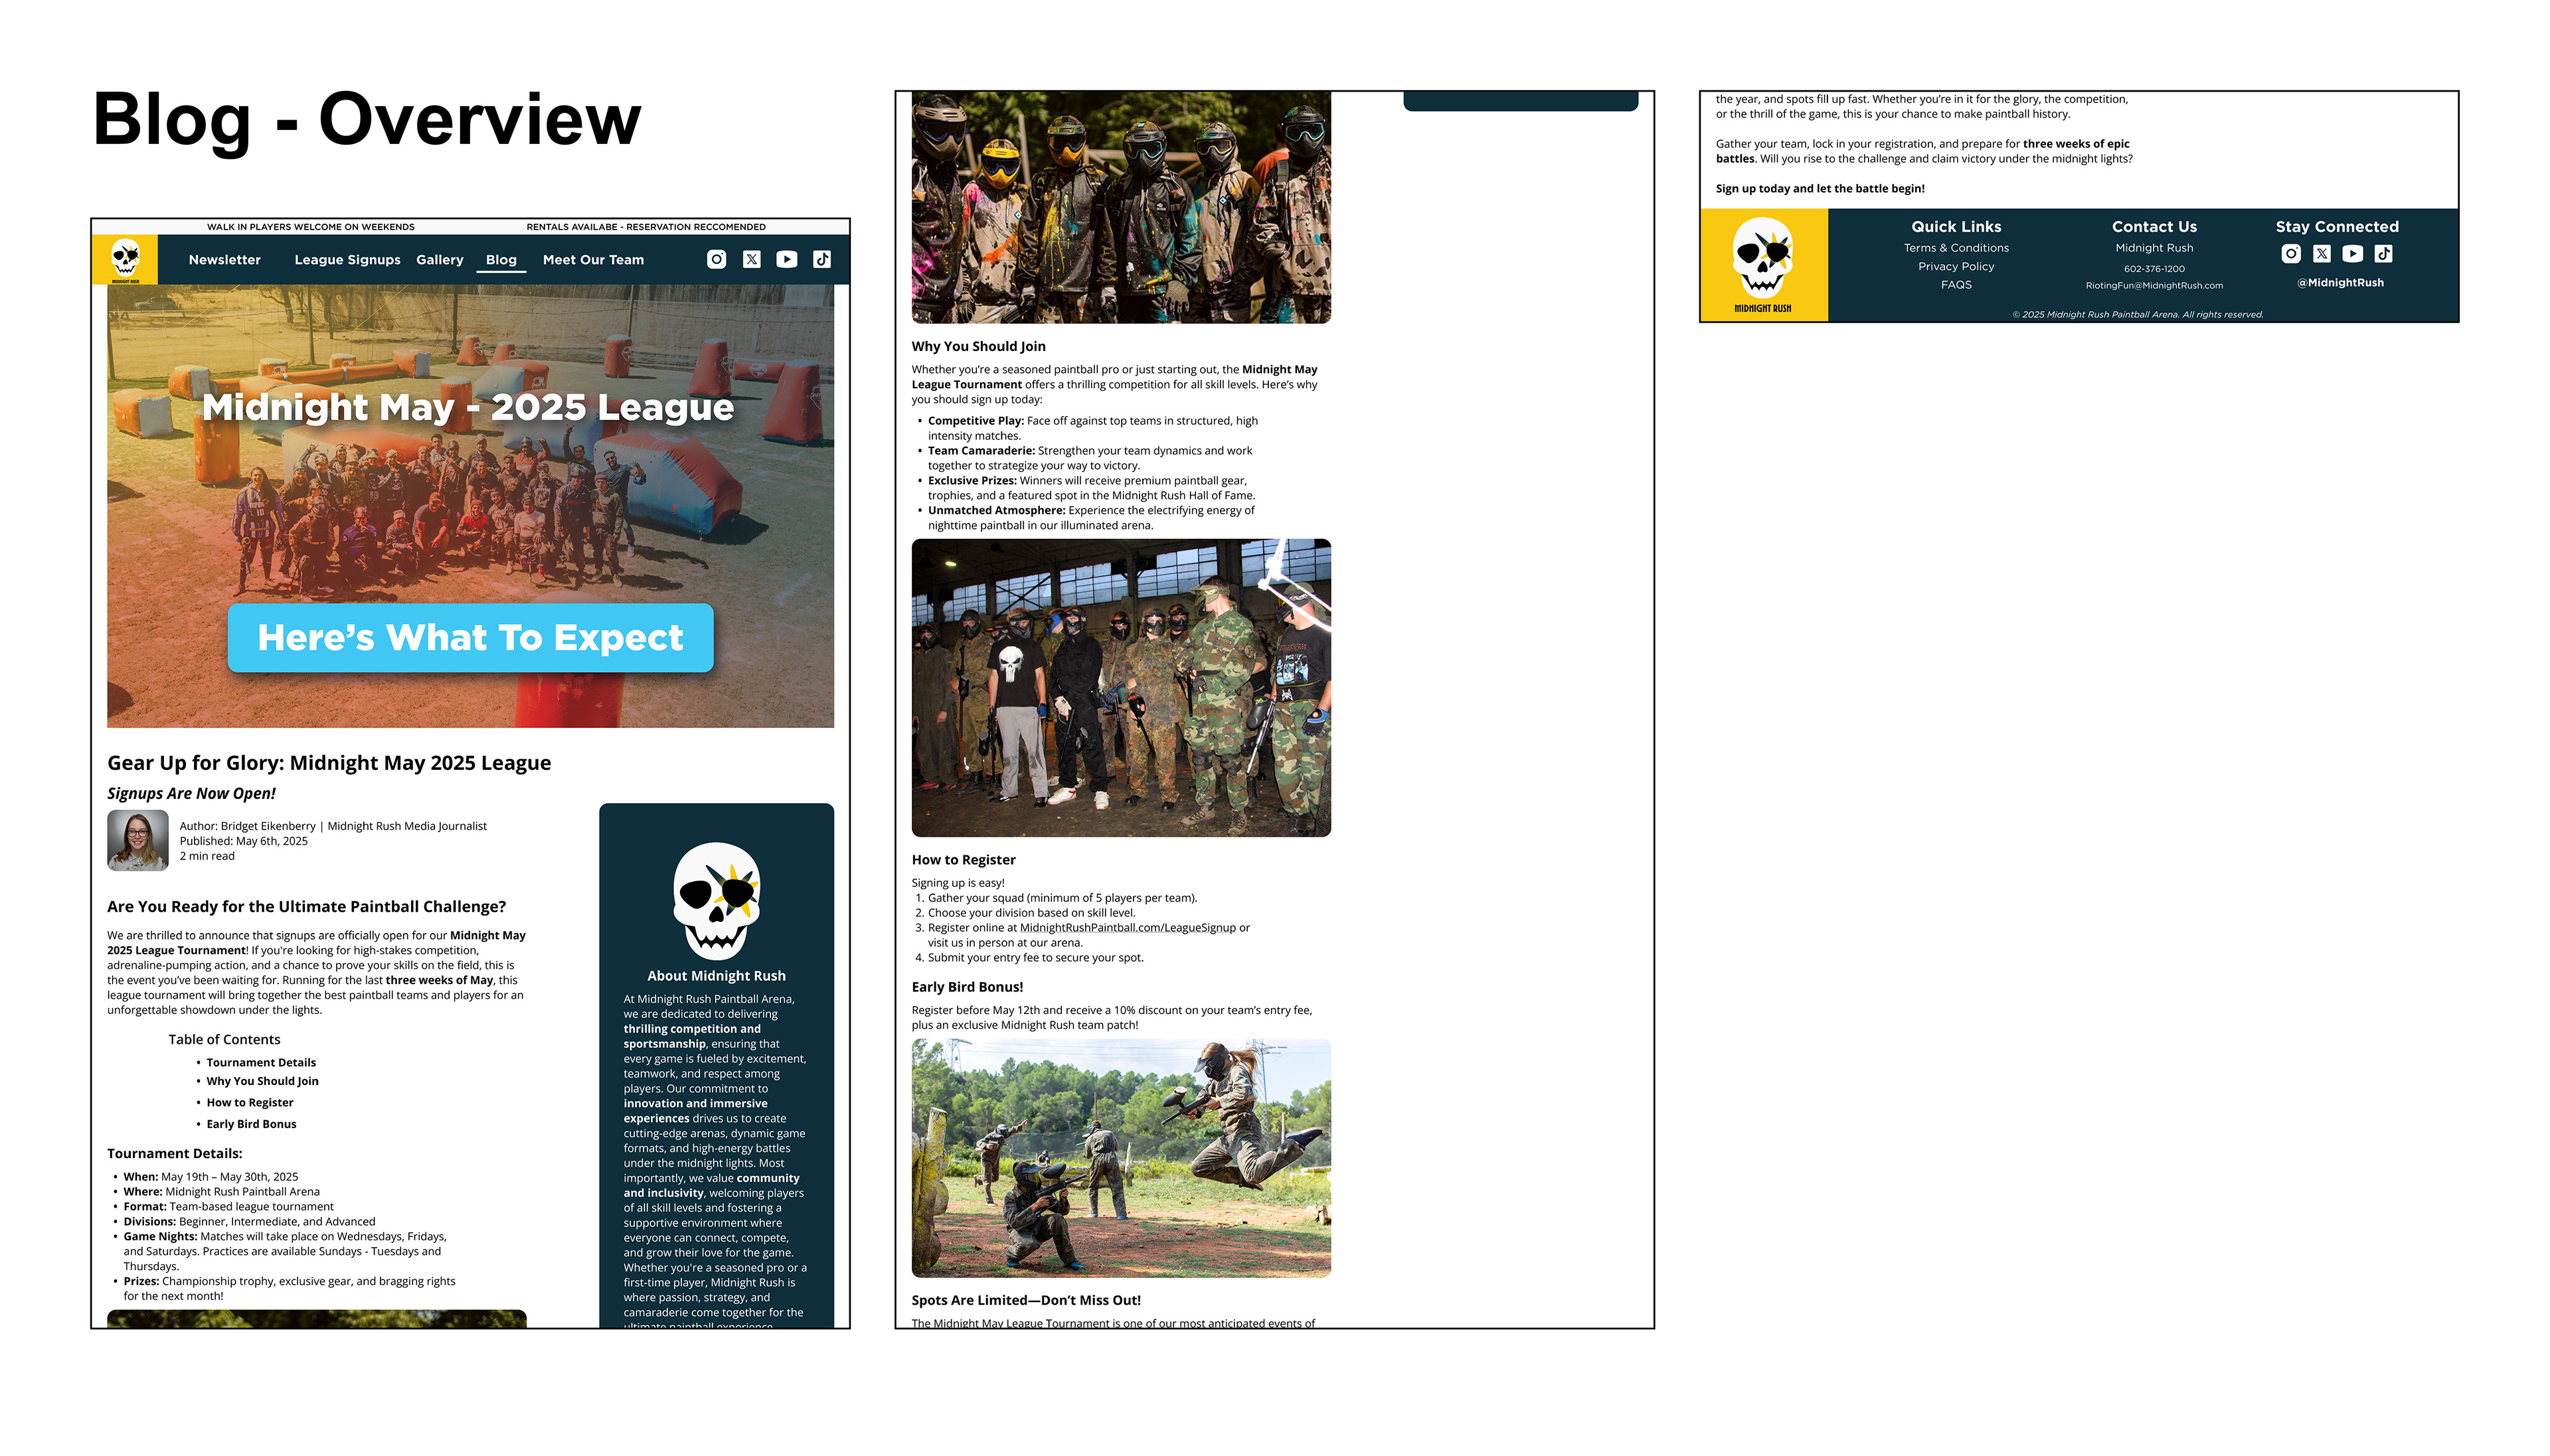Open the MidnightRushPaintball.com/LeagueSignup link

click(1128, 928)
